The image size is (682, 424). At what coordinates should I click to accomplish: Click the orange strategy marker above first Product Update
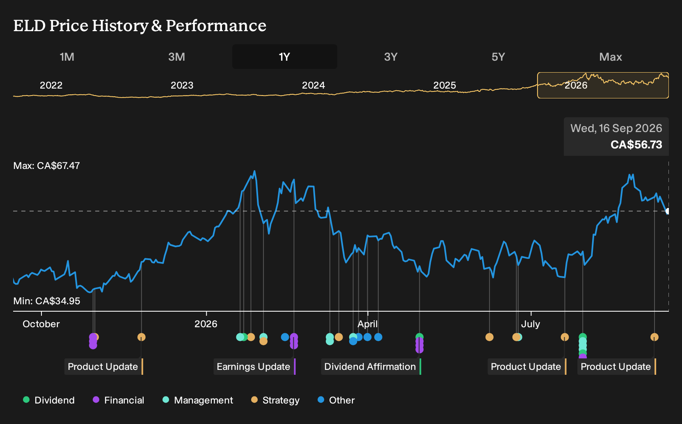pyautogui.click(x=141, y=337)
